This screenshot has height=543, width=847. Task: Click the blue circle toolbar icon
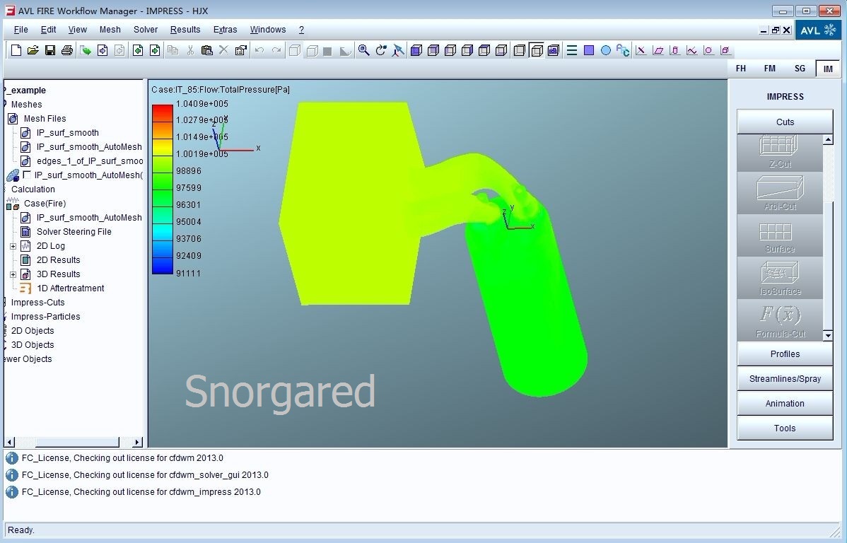(606, 50)
